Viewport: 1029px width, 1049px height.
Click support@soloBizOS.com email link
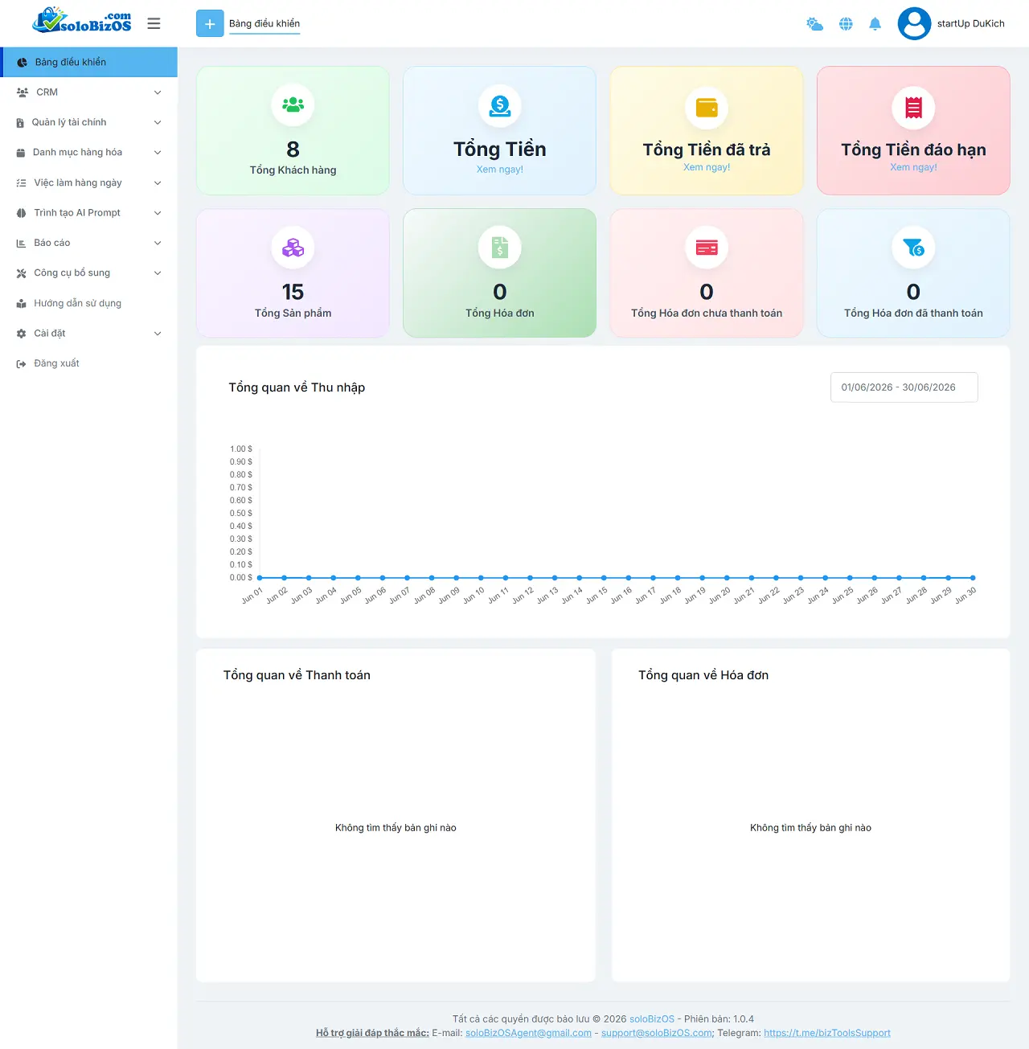657,1034
